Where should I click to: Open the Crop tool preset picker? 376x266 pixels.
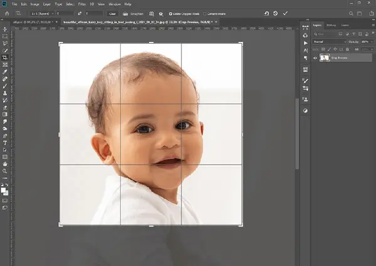click(x=18, y=13)
